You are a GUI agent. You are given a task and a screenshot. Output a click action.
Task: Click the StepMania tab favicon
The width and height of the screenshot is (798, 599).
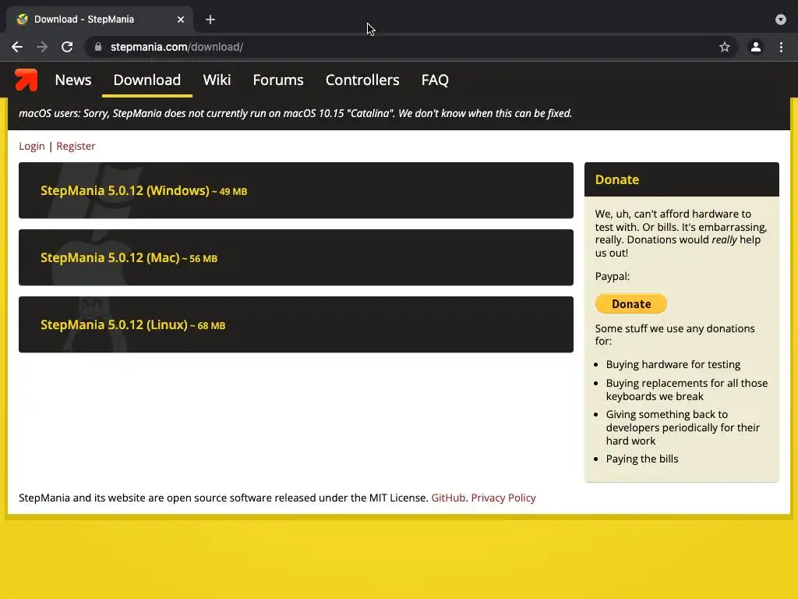click(x=22, y=19)
